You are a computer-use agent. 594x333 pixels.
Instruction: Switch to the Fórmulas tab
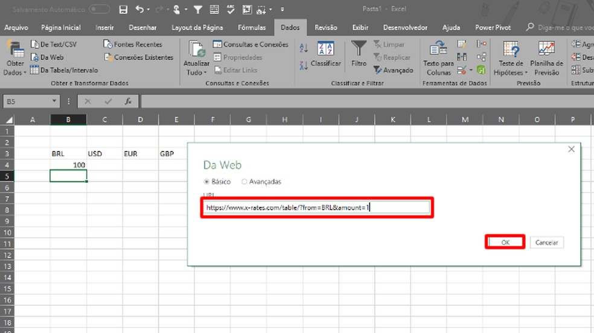click(x=252, y=28)
